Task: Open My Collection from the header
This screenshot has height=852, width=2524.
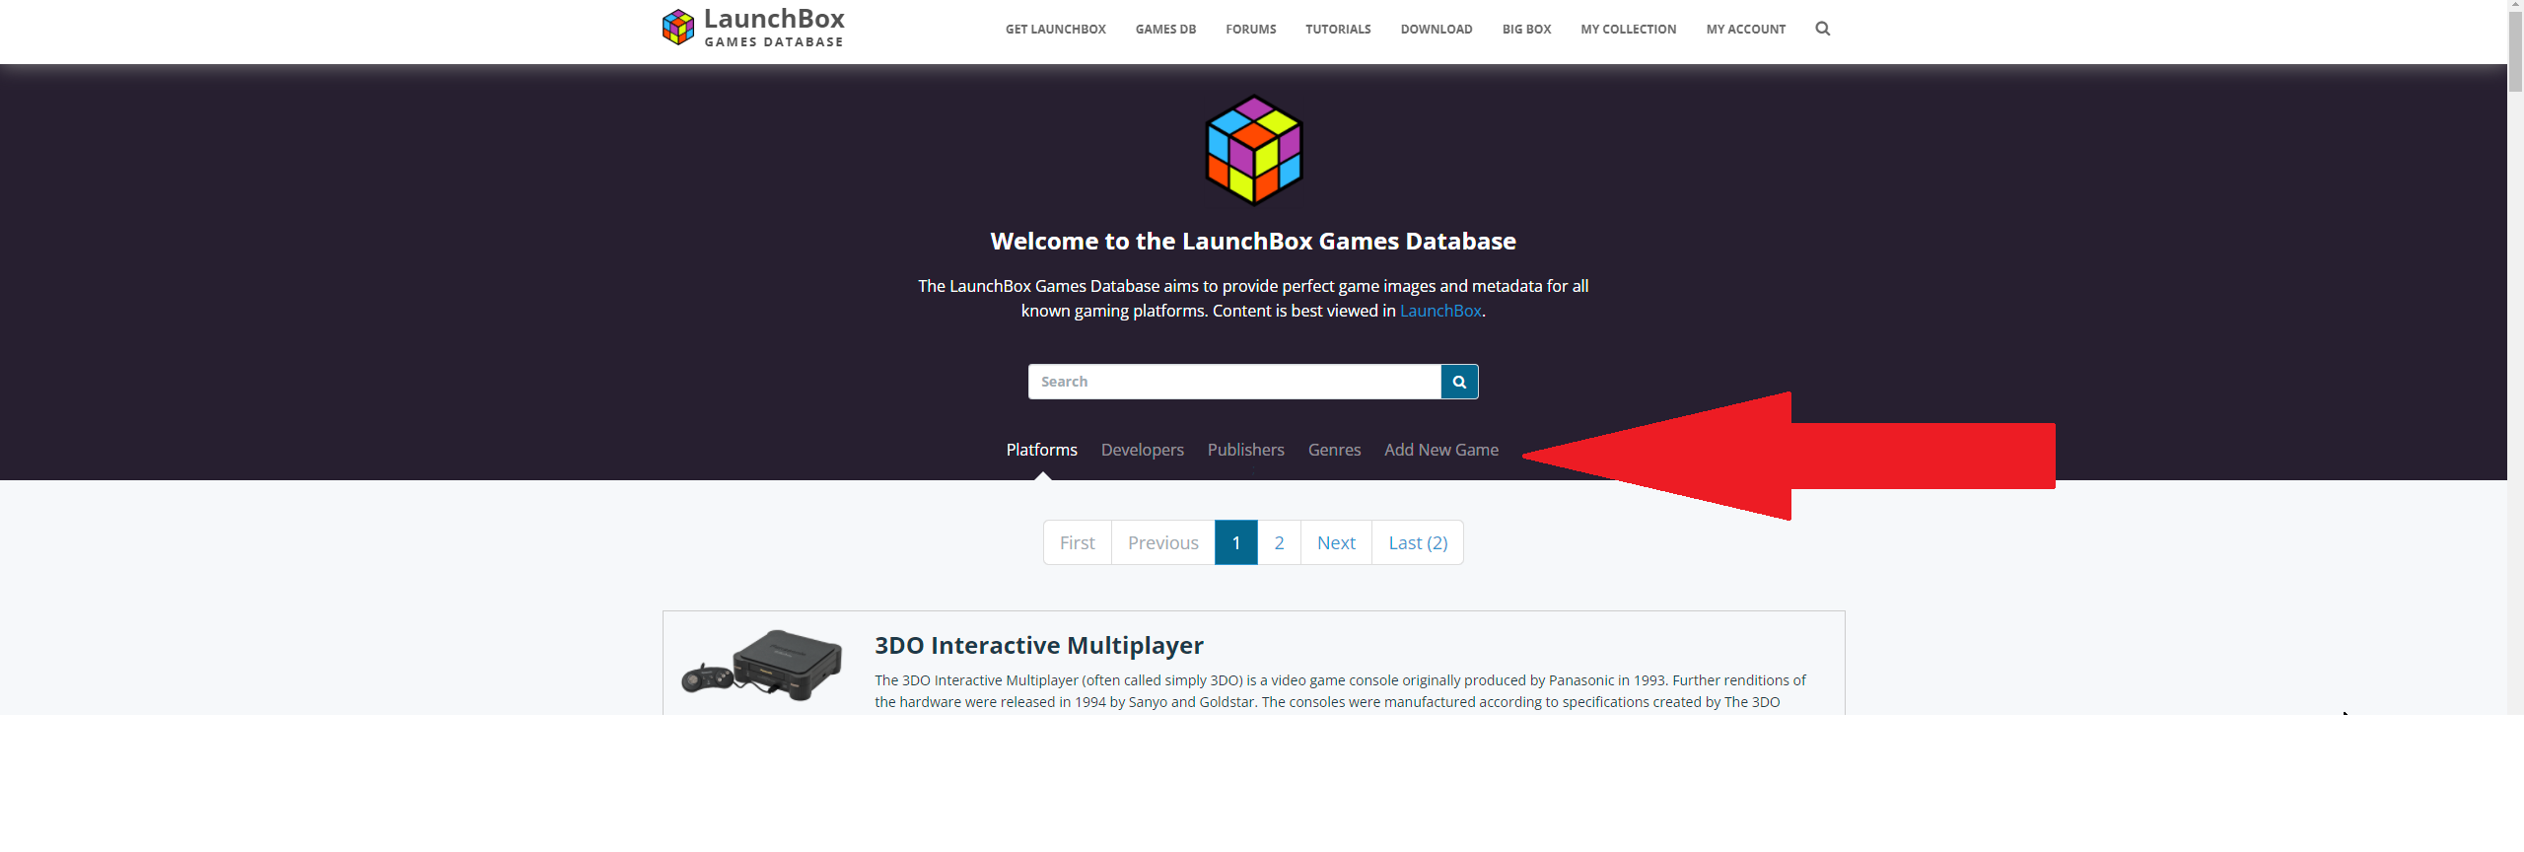Action: pos(1628,30)
